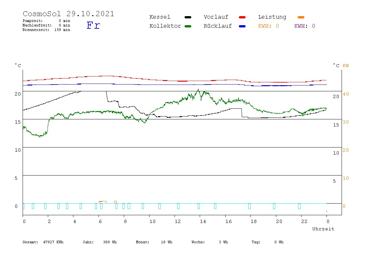
Task: Click the blue 'Fr' weekday label
Action: click(93, 25)
